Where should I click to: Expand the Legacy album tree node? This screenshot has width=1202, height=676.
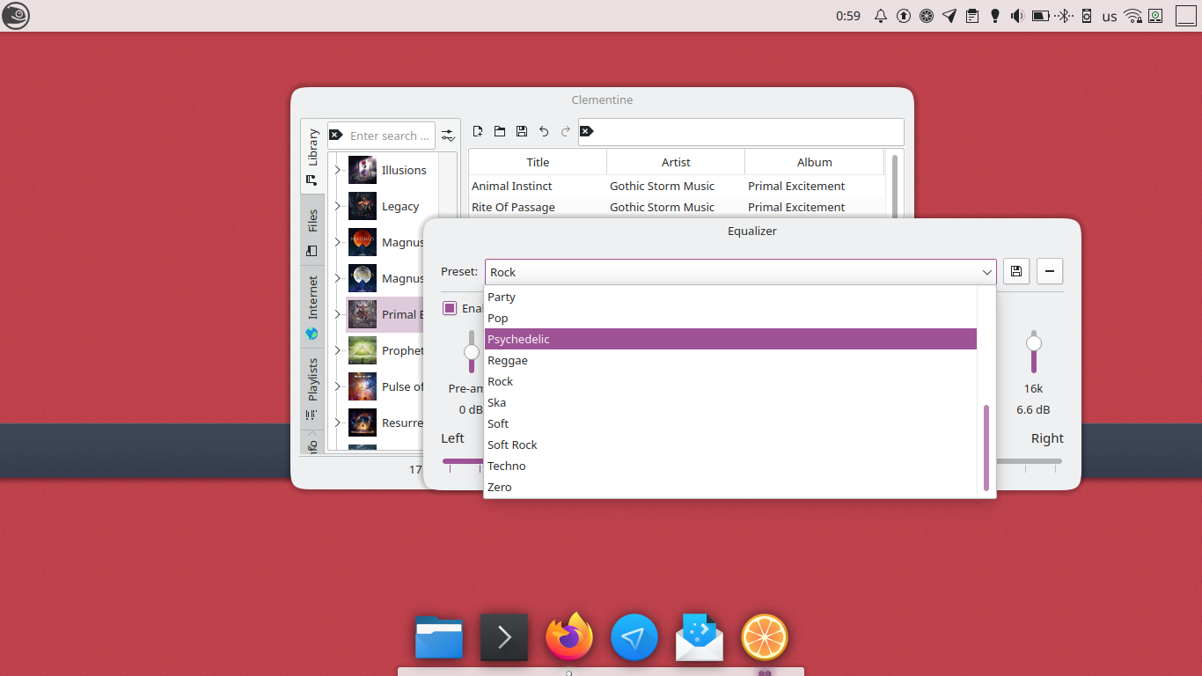(337, 206)
